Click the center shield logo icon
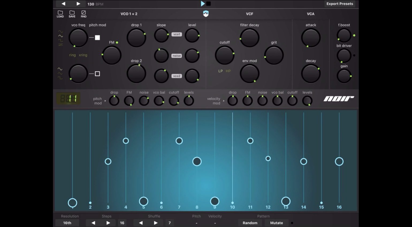This screenshot has height=227, width=412. pos(206,14)
